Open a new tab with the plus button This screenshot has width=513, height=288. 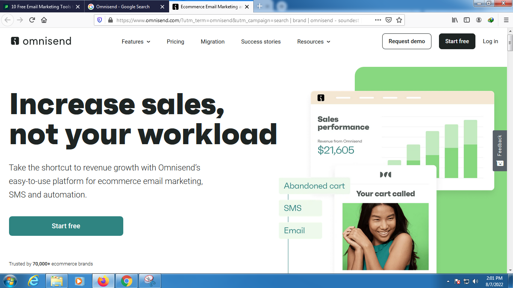pyautogui.click(x=259, y=6)
